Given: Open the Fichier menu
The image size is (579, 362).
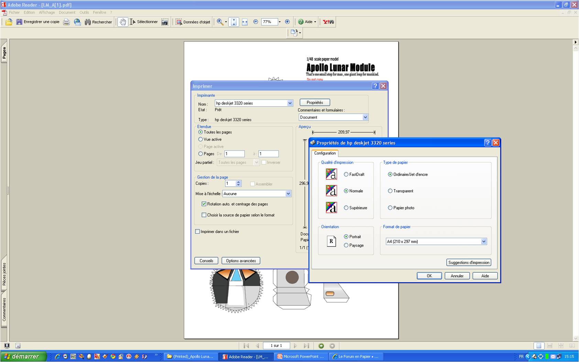Looking at the screenshot, I should [14, 12].
